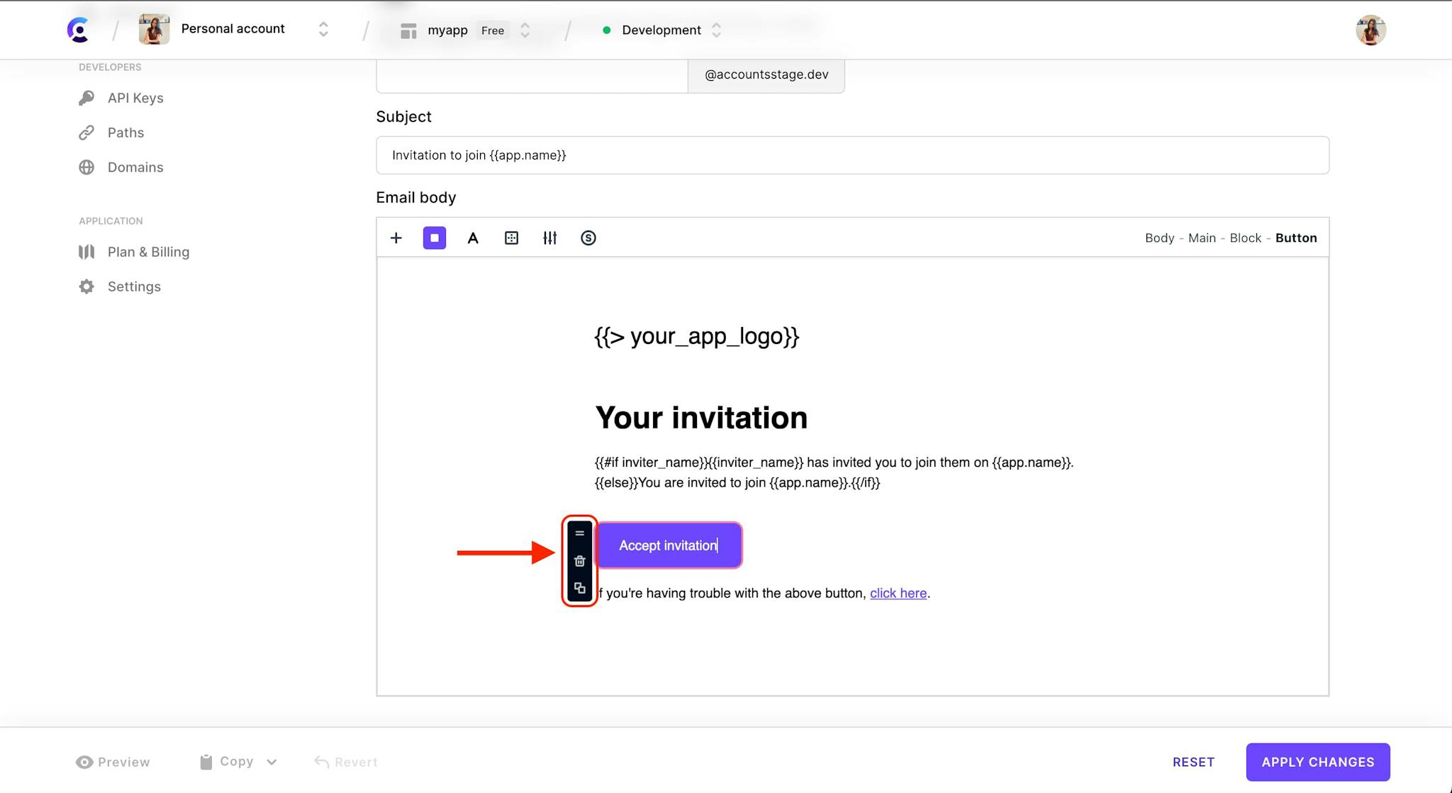Click the APPLY CHANGES button

pos(1317,762)
